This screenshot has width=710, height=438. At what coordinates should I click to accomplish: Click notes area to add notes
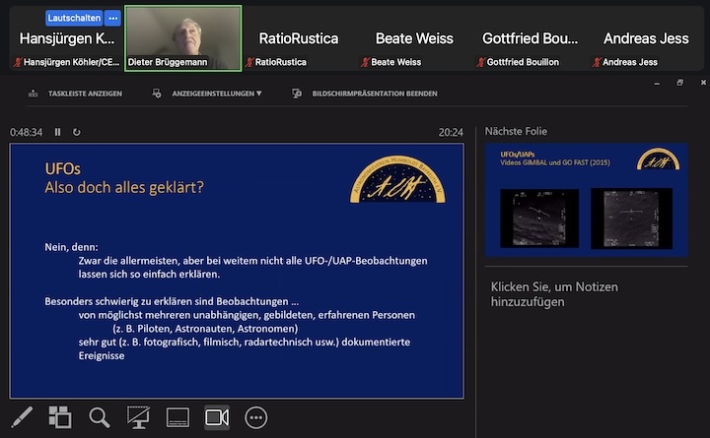[x=554, y=294]
